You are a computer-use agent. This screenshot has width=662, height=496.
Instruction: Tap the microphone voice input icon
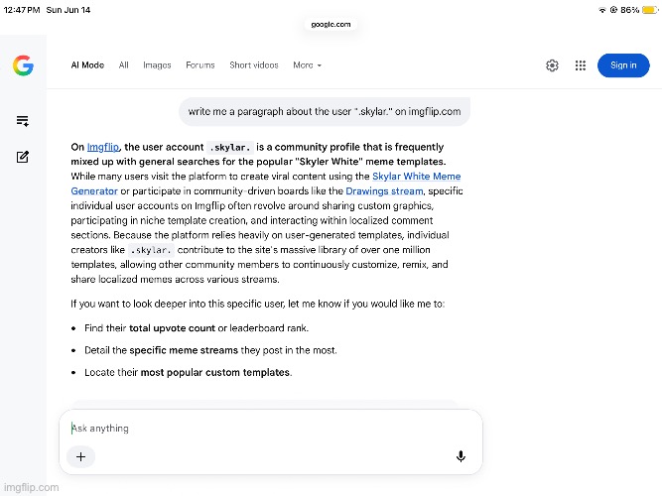(462, 456)
